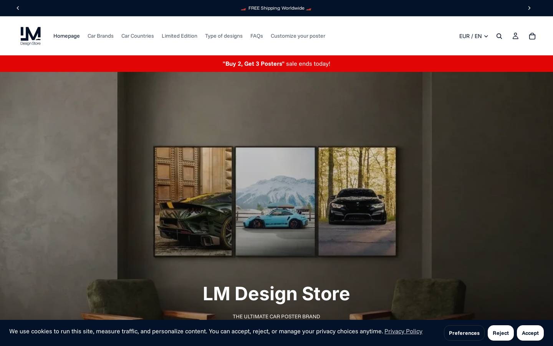Click the LM Design Store hero heading
The height and width of the screenshot is (346, 553).
click(276, 294)
